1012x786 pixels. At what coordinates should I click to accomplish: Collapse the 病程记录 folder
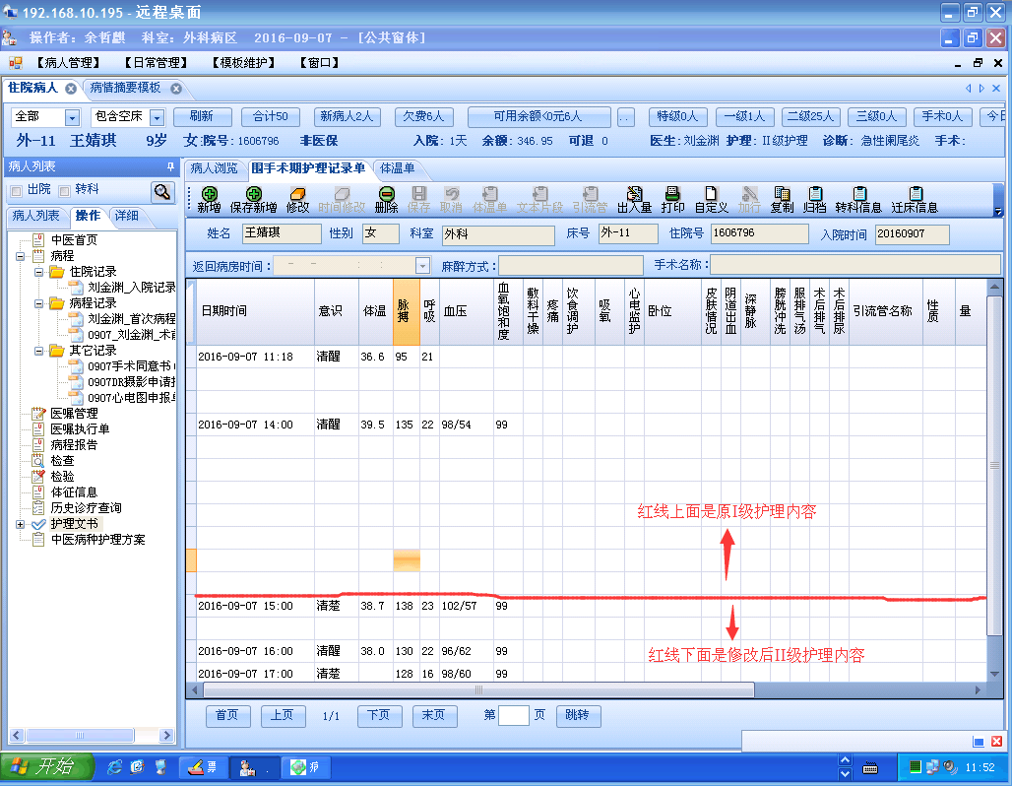pos(38,303)
